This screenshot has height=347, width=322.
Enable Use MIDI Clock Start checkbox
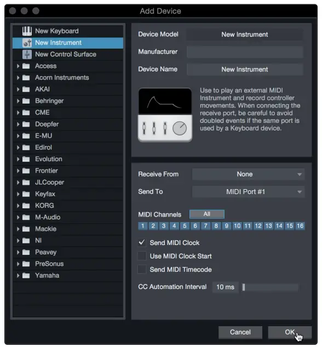pyautogui.click(x=142, y=256)
